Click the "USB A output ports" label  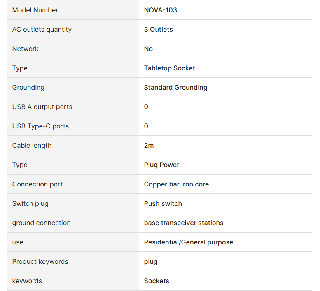point(42,107)
